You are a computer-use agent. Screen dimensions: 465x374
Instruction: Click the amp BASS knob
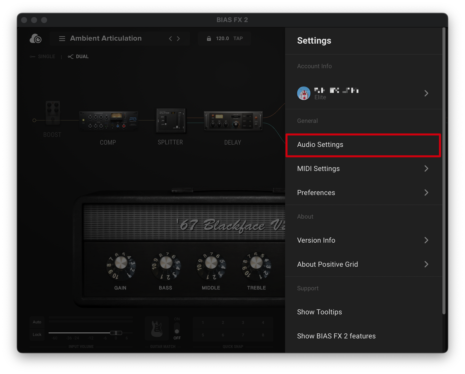[x=166, y=263]
